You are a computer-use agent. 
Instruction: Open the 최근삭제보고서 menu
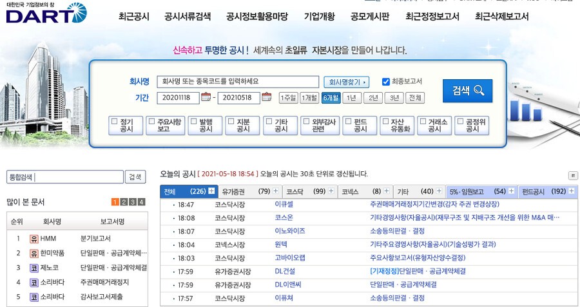pyautogui.click(x=501, y=16)
